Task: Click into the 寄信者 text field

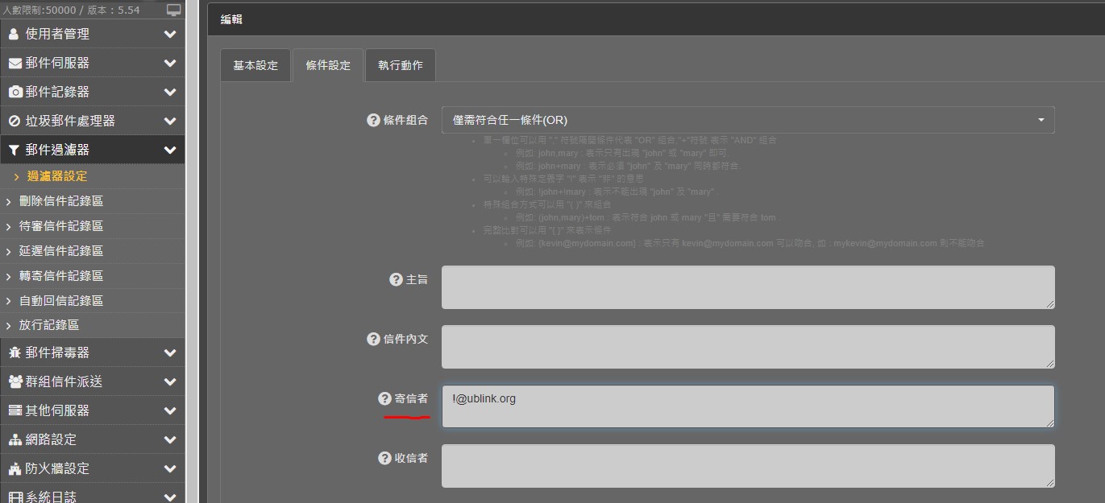Action: [x=747, y=406]
